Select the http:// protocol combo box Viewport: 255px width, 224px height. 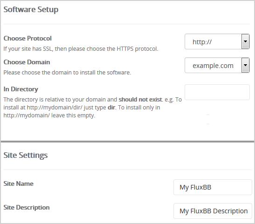[217, 41]
